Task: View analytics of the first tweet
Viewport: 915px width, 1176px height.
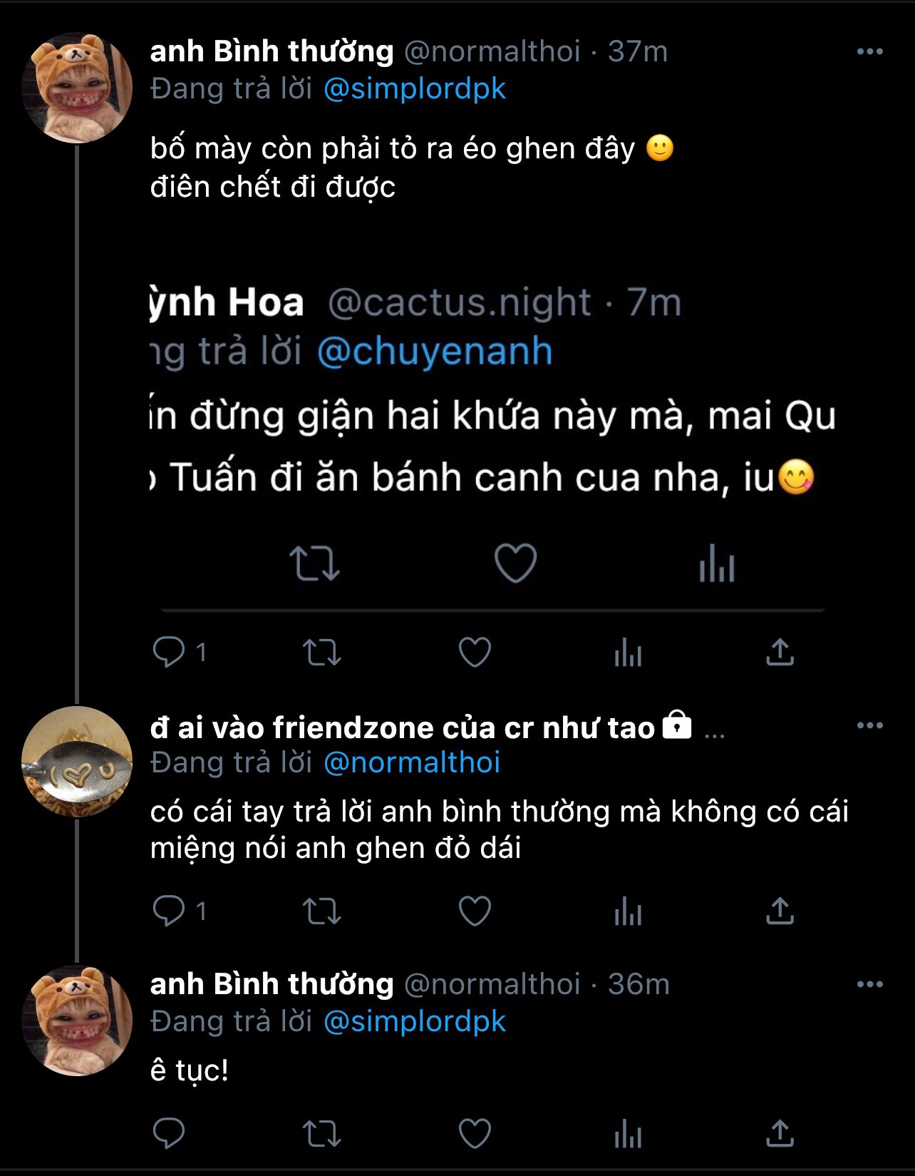Action: click(628, 652)
